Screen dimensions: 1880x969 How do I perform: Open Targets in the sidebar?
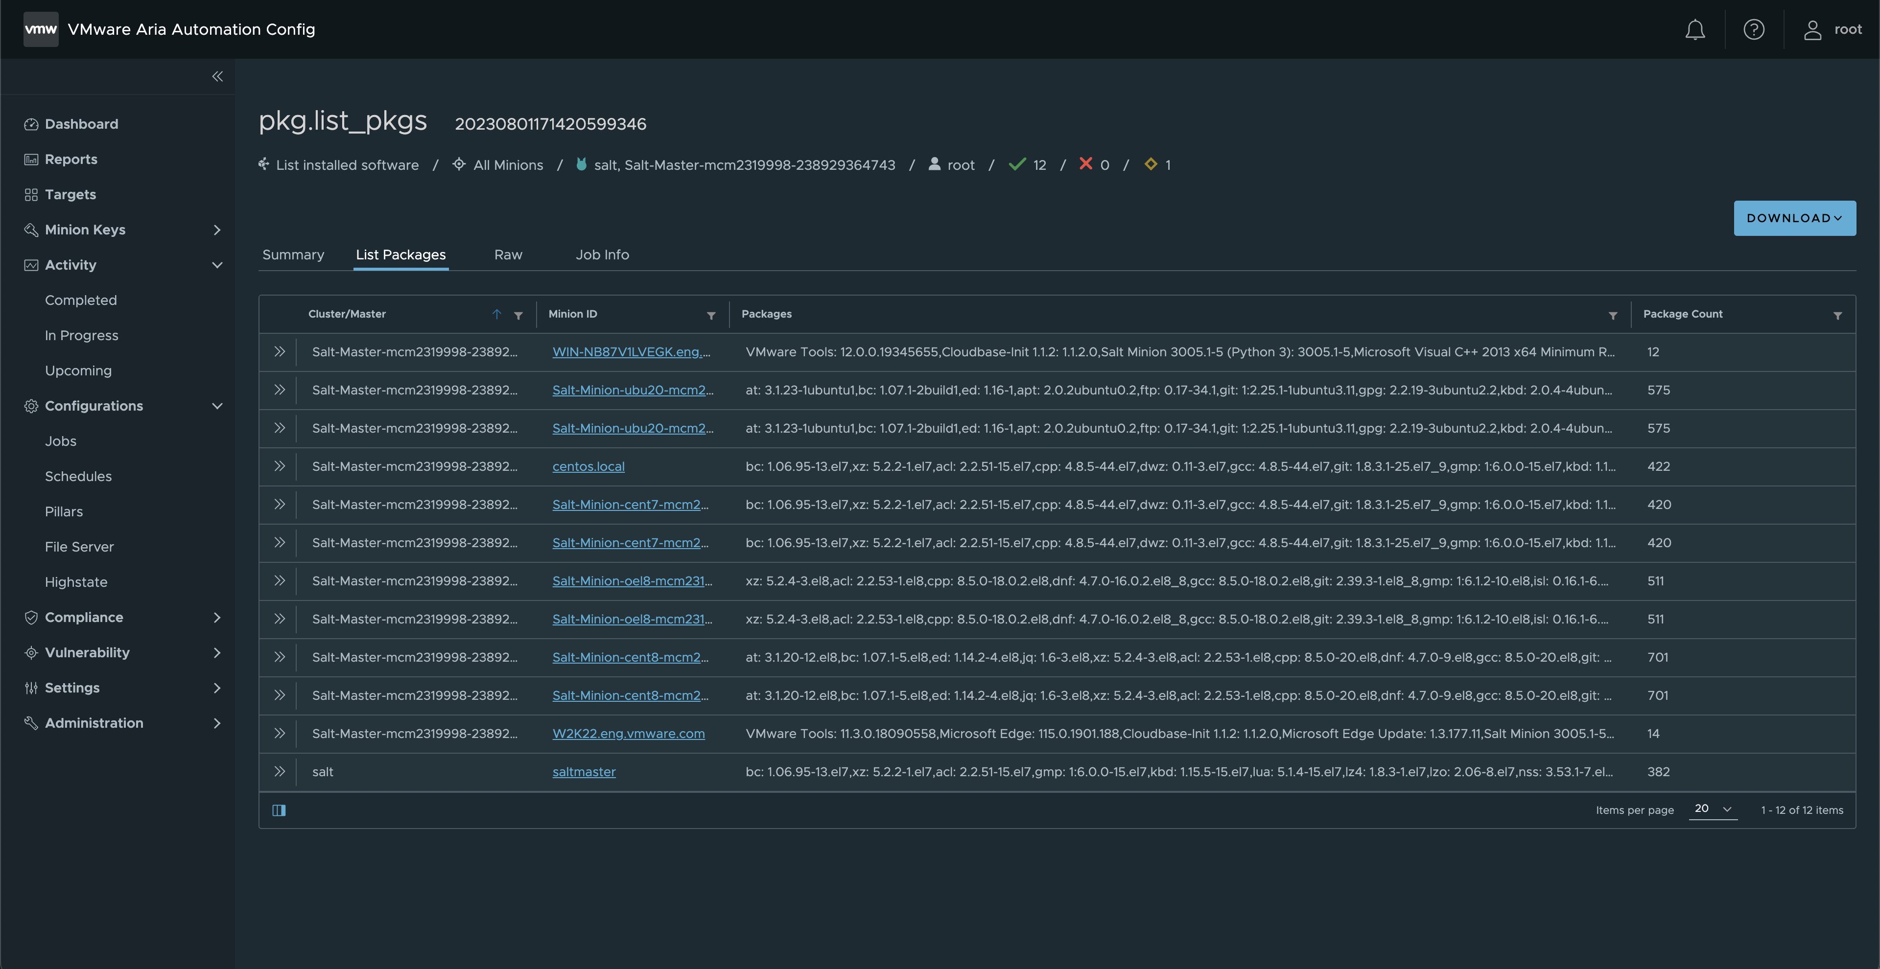70,194
